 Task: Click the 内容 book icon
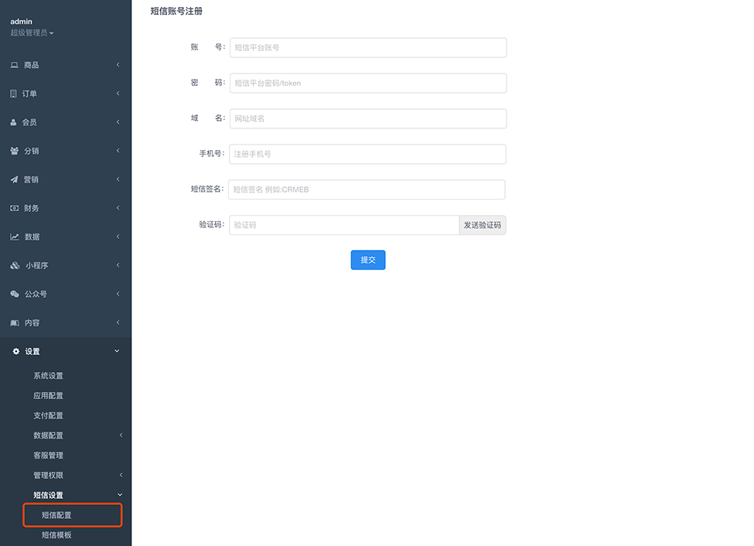15,322
